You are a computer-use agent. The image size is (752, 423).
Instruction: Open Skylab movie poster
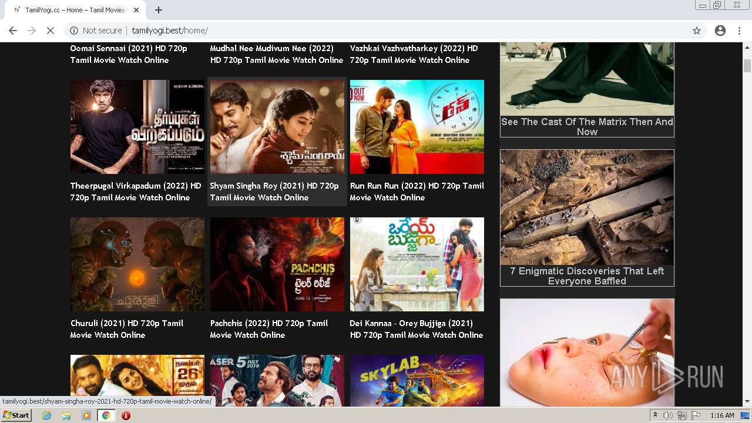pyautogui.click(x=417, y=380)
